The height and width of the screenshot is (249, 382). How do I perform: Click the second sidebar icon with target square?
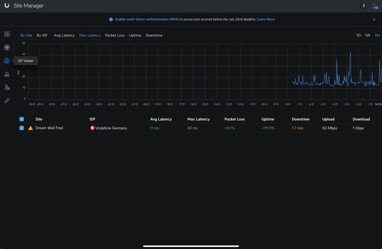click(7, 47)
